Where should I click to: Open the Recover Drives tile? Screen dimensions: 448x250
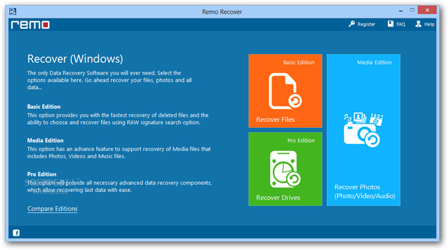click(285, 169)
